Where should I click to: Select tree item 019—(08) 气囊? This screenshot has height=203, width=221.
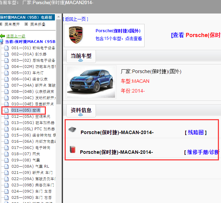[26, 160]
